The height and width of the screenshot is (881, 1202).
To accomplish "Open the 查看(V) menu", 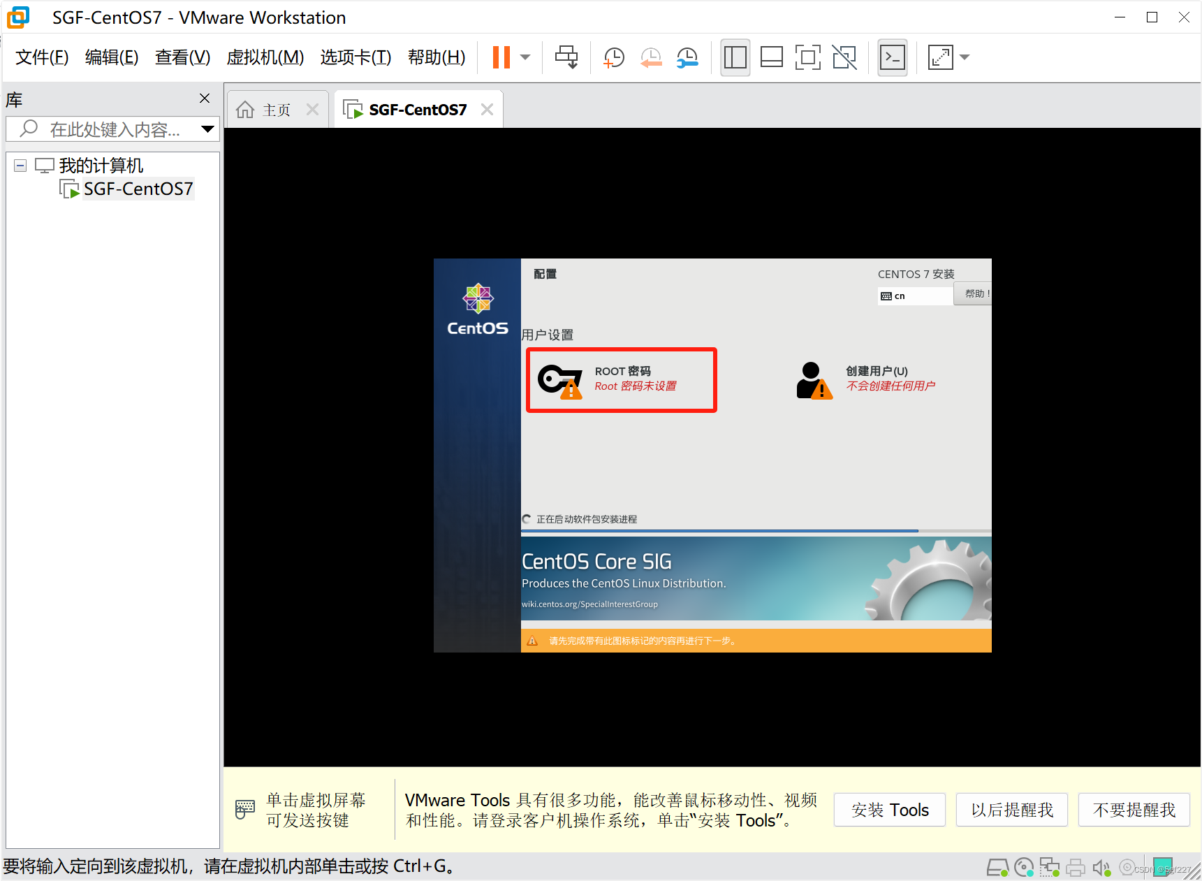I will click(x=182, y=57).
